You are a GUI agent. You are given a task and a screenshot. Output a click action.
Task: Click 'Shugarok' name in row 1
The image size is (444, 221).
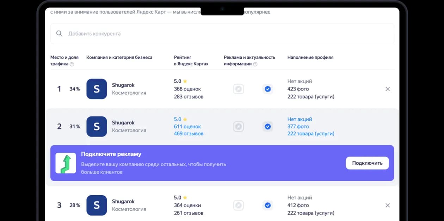pyautogui.click(x=123, y=85)
